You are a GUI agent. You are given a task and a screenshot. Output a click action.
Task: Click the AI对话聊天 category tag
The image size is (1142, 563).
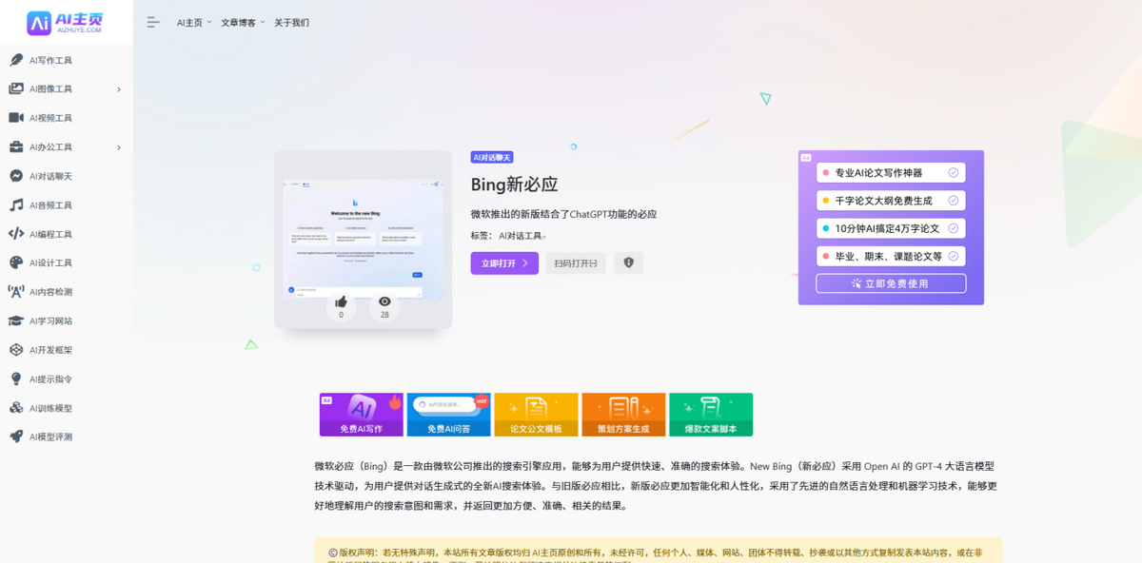[492, 157]
